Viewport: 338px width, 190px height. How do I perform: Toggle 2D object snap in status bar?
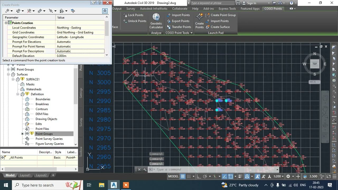click(231, 176)
